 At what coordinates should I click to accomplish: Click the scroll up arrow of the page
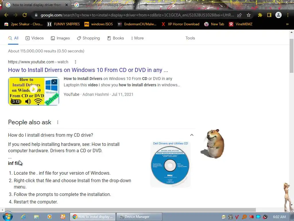tap(291, 32)
